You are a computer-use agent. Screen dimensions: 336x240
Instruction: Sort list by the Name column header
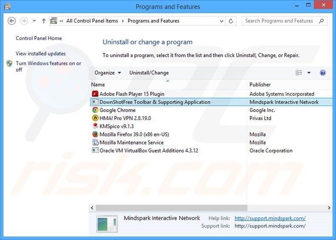click(168, 85)
